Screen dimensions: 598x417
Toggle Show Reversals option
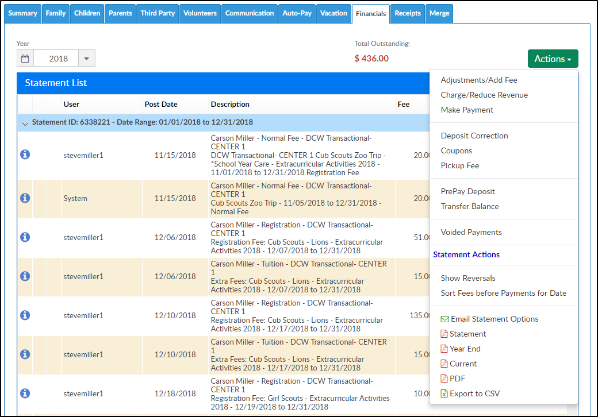[x=467, y=278]
